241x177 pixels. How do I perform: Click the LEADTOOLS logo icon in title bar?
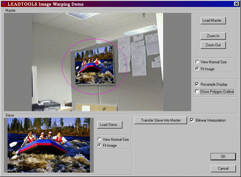tap(4, 4)
